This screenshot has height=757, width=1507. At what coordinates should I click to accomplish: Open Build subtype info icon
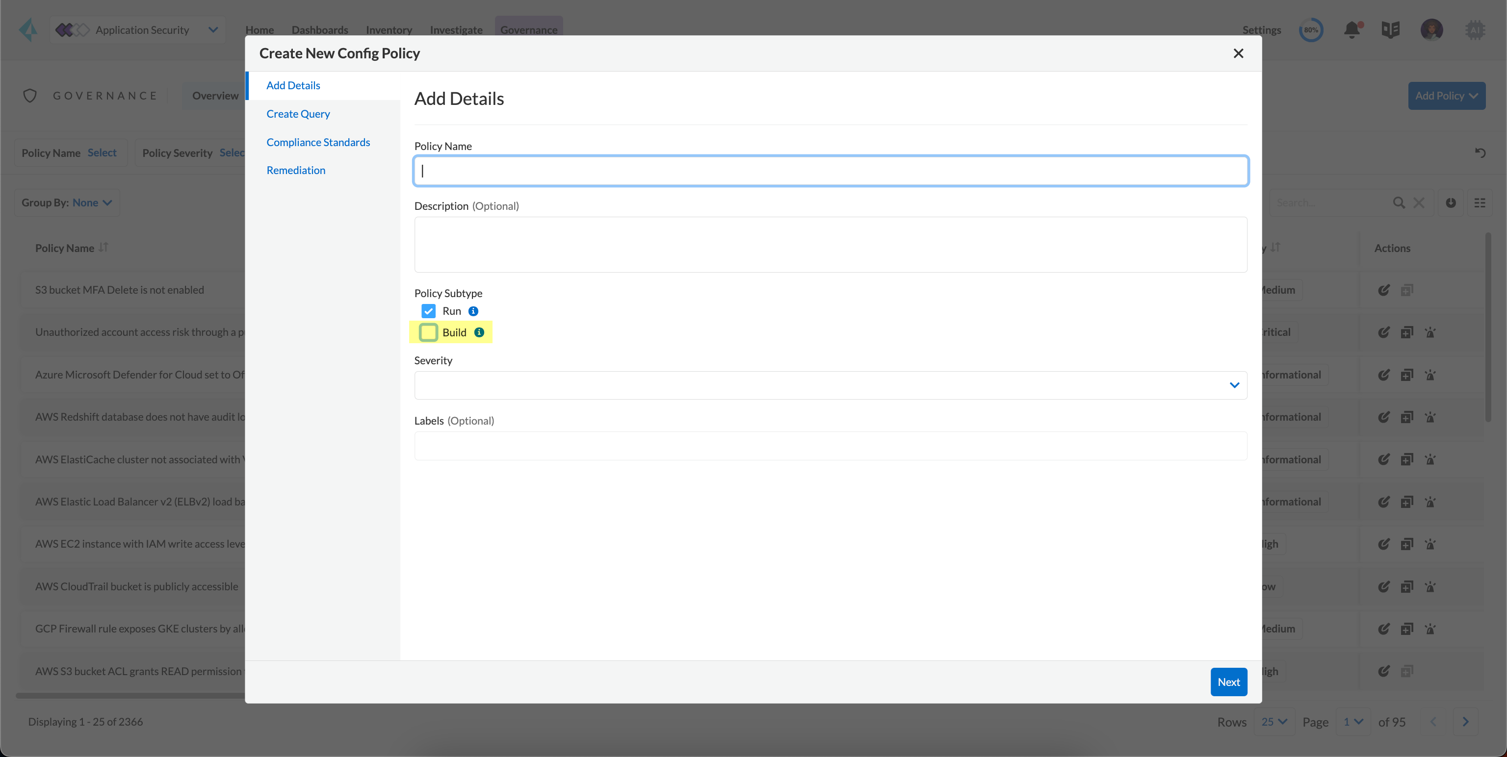pyautogui.click(x=479, y=332)
